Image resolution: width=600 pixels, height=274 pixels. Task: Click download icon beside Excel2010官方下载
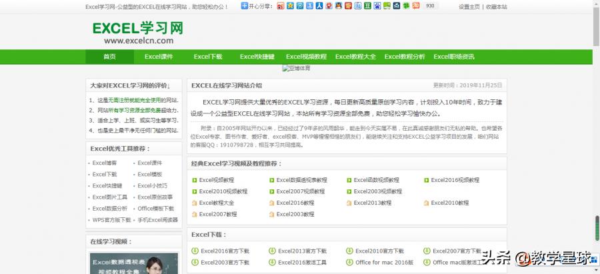349,251
